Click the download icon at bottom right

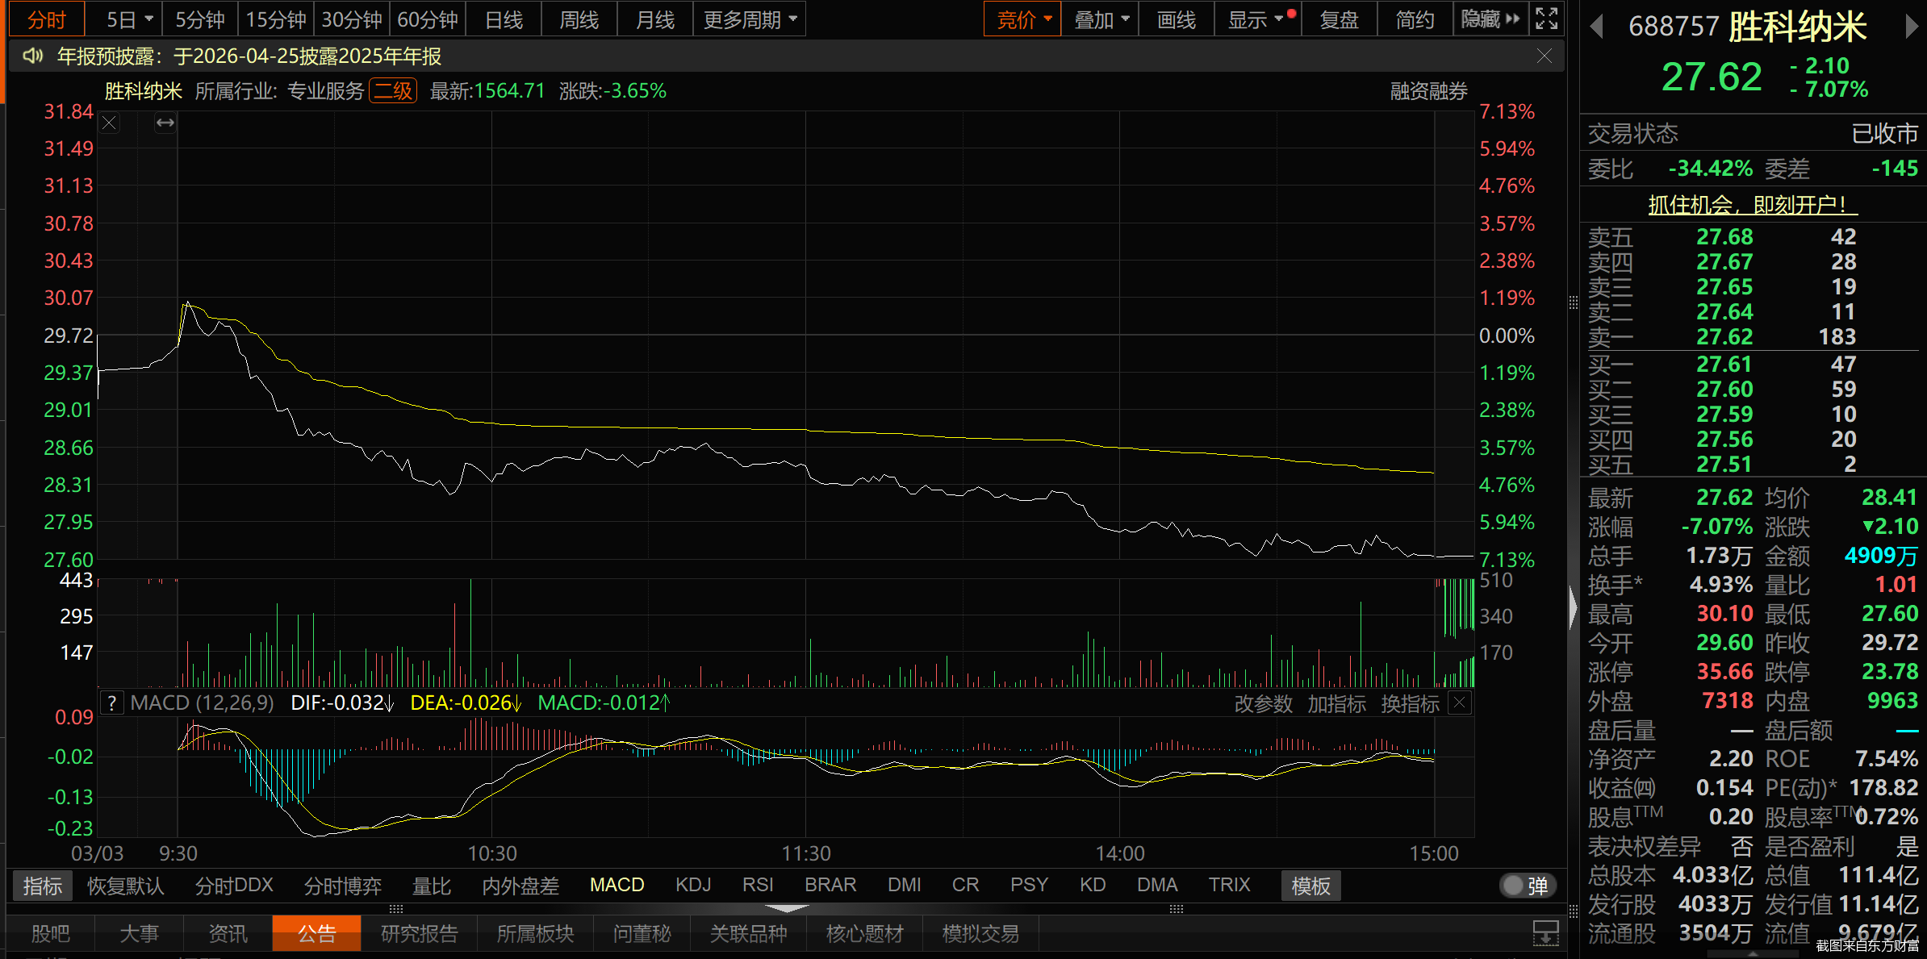1545,933
